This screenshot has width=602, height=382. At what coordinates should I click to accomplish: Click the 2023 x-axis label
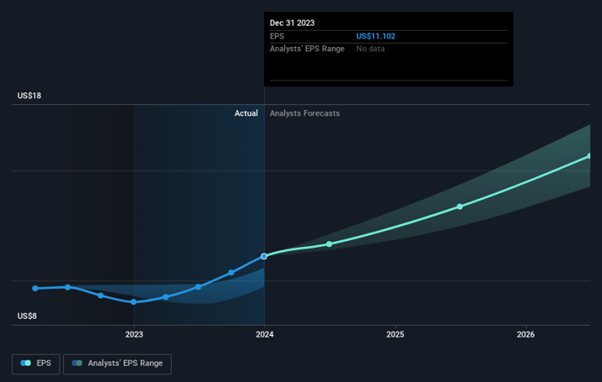[133, 334]
